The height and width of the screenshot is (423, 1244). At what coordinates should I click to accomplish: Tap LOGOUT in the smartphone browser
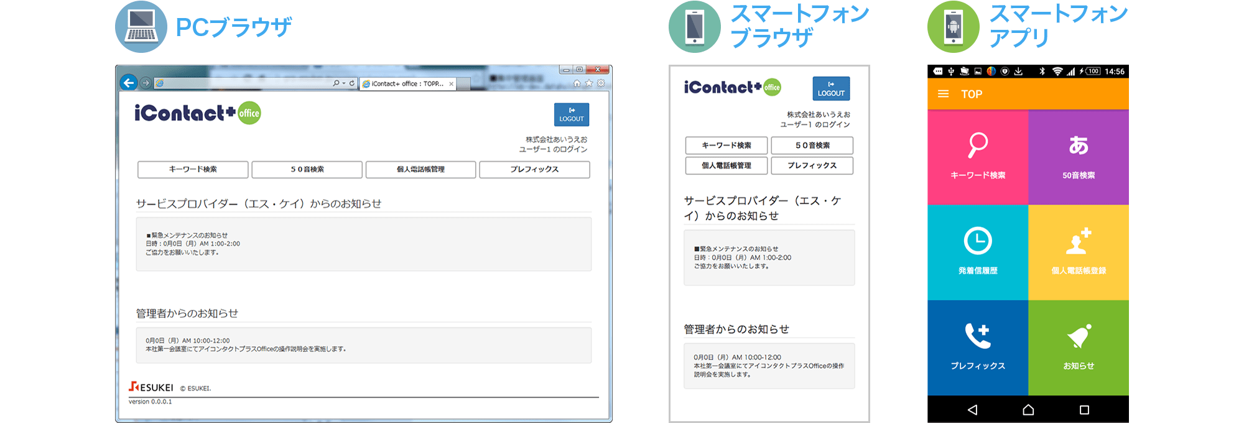pos(831,88)
